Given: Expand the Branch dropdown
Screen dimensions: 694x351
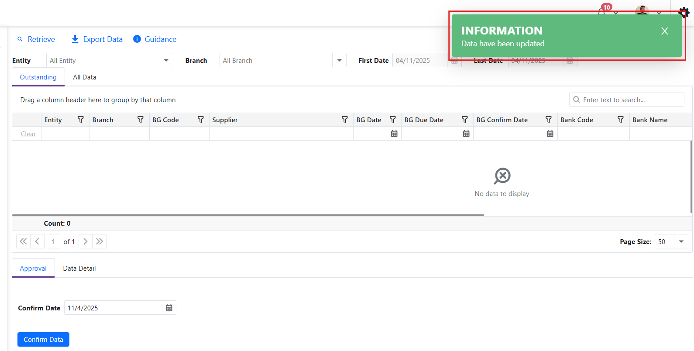Looking at the screenshot, I should (x=339, y=60).
